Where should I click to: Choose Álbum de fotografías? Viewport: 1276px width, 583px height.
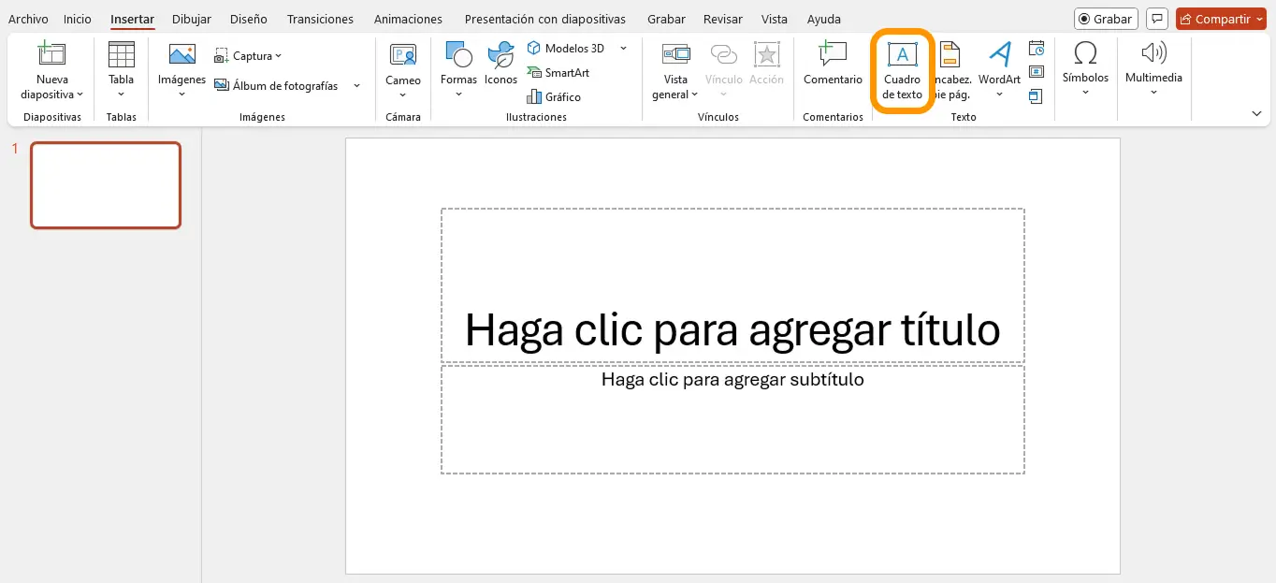pos(276,86)
